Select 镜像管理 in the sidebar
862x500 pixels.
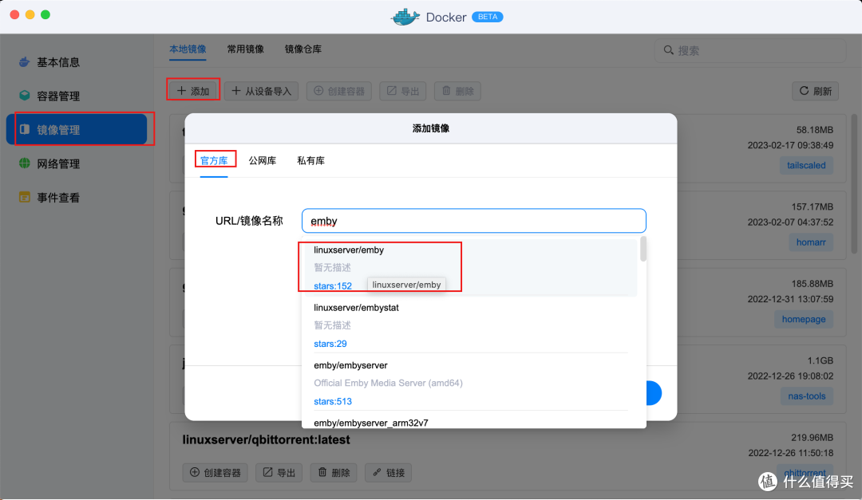click(77, 130)
